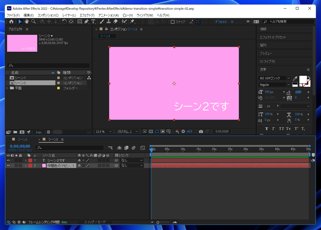Viewport: 321px width, 230px height.
Task: Open the 12.5% magnification dropdown
Action: coord(104,131)
